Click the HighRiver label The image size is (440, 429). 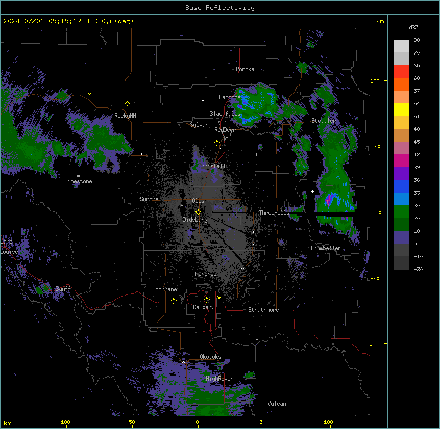pos(219,379)
